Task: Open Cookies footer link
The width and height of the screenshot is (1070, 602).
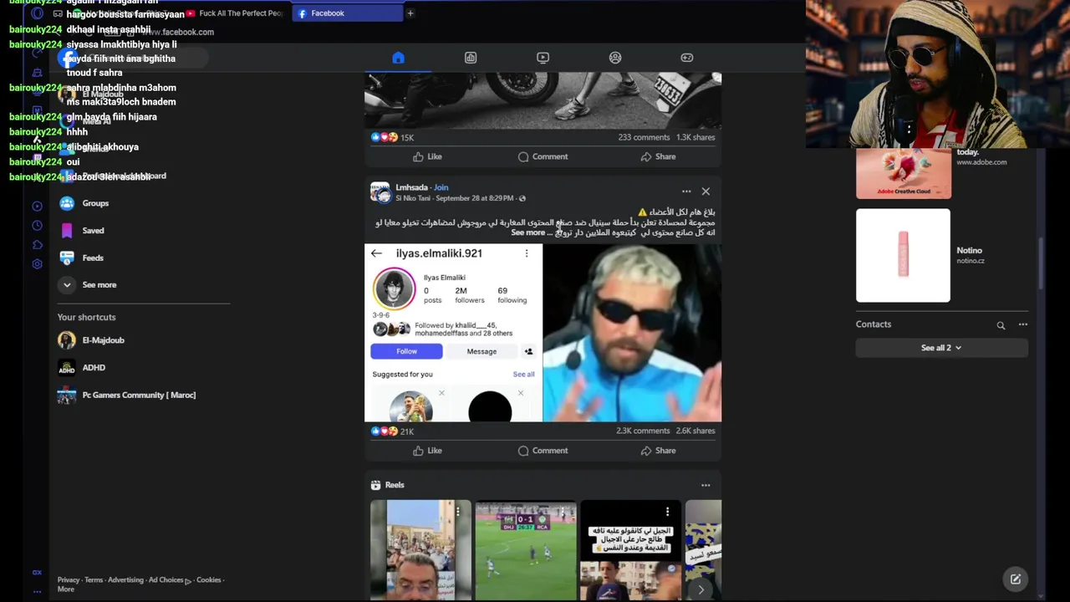Action: [209, 580]
